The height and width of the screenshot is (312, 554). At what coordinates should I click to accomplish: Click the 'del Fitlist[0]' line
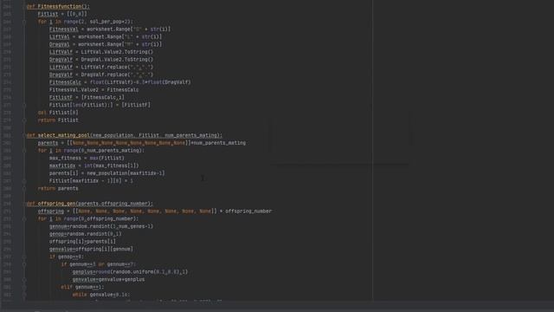[58, 113]
